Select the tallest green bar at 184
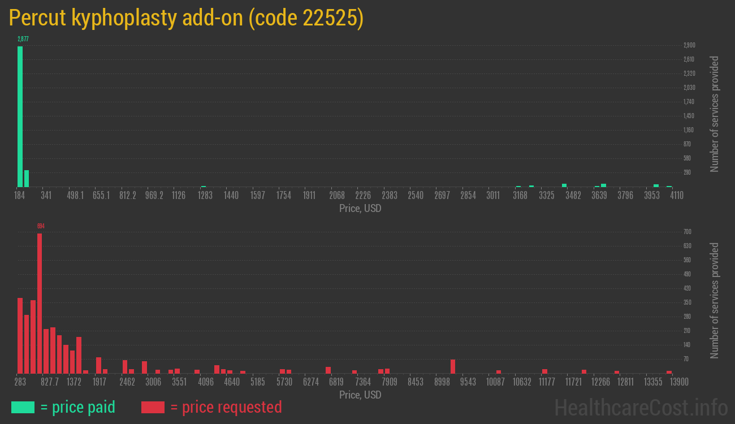735x424 pixels. (x=20, y=116)
